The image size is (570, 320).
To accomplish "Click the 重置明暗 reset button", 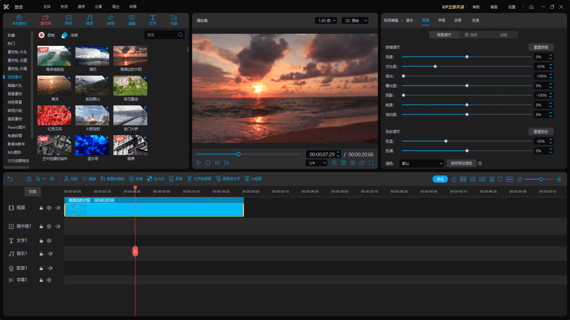I will click(x=541, y=47).
